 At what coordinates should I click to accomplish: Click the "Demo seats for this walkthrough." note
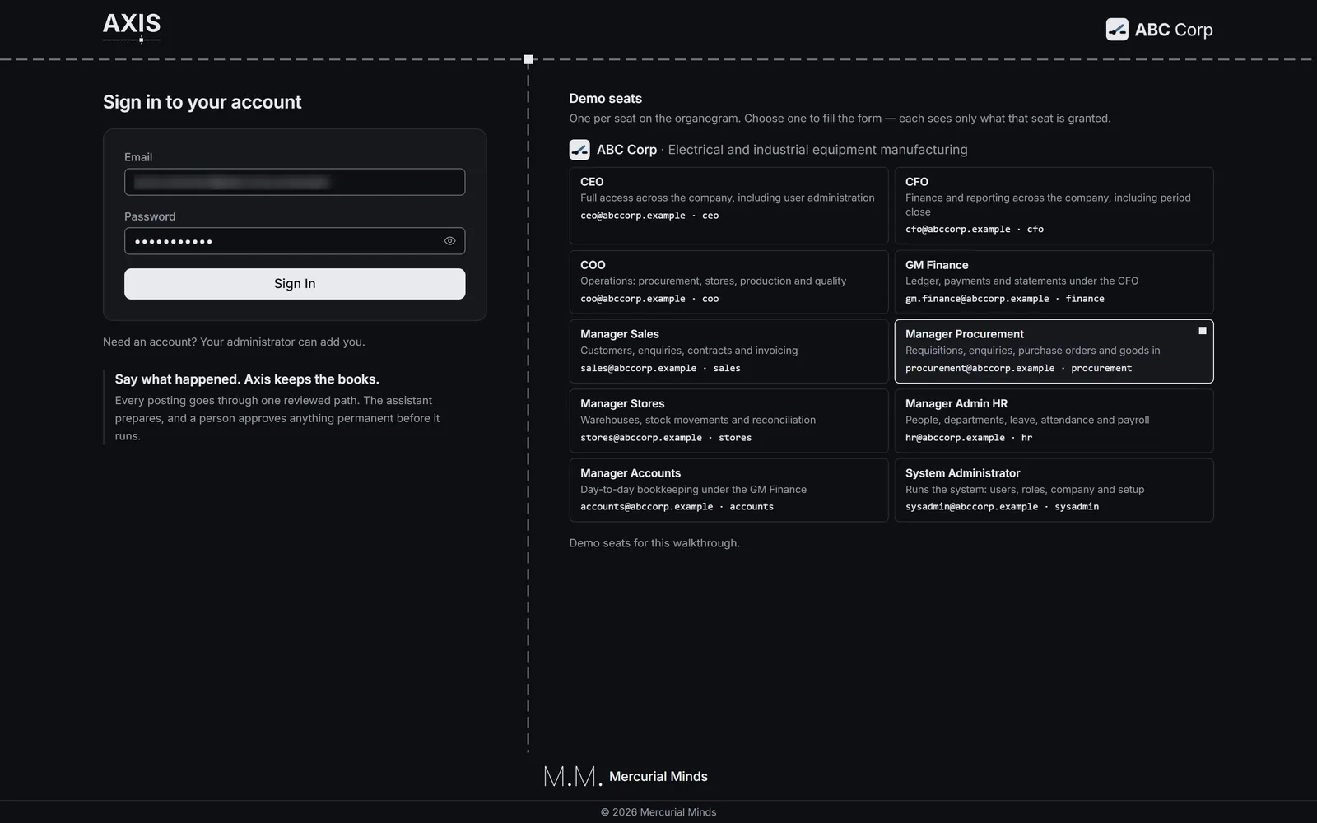point(654,543)
